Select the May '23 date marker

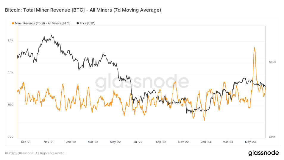(250, 142)
